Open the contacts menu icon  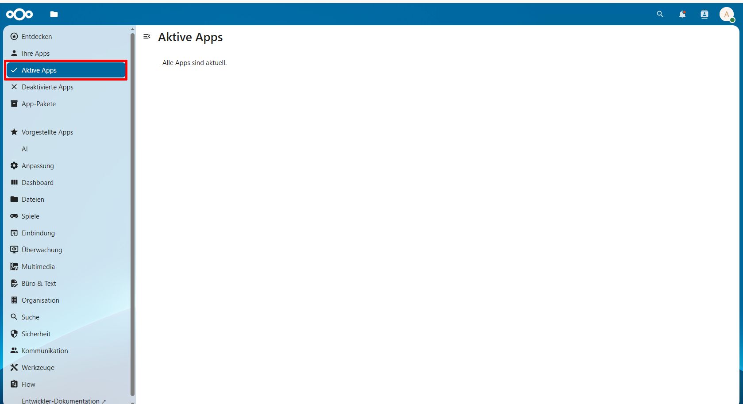point(705,15)
